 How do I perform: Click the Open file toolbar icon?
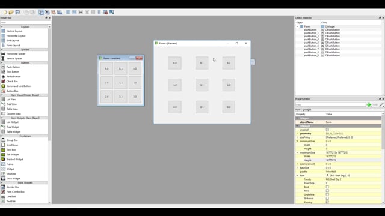[11, 12]
